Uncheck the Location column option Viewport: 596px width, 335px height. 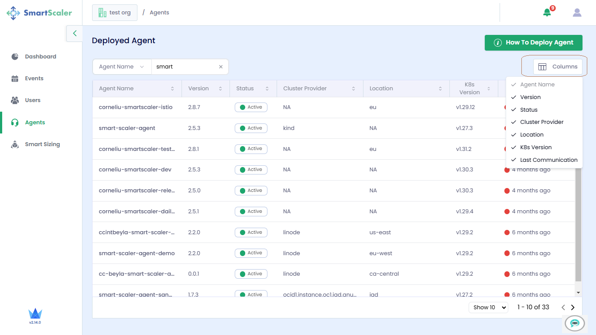tap(544, 135)
